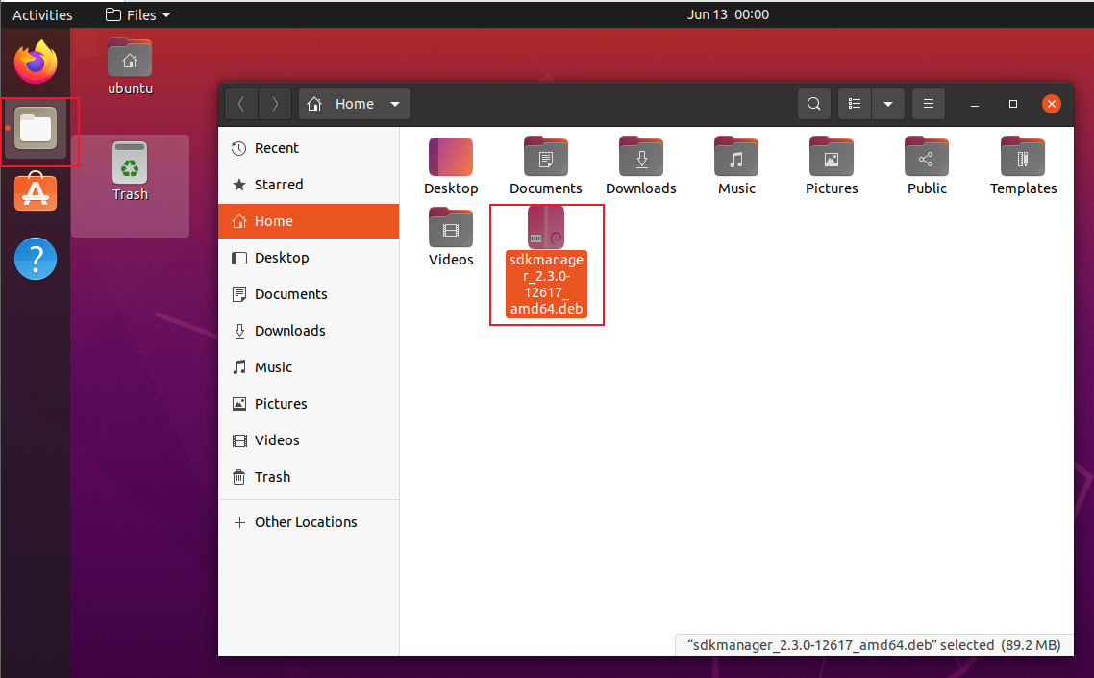This screenshot has width=1094, height=678.
Task: Open the Files application menu in the top bar
Action: [x=138, y=14]
